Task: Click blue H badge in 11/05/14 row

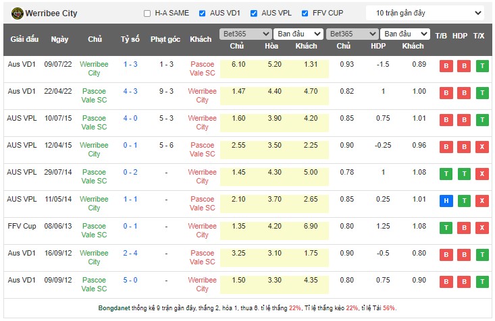Action: [x=446, y=200]
